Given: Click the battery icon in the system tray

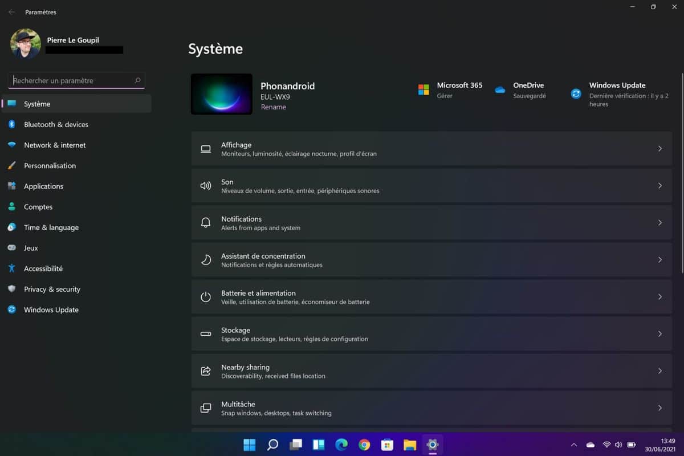Looking at the screenshot, I should coord(632,445).
